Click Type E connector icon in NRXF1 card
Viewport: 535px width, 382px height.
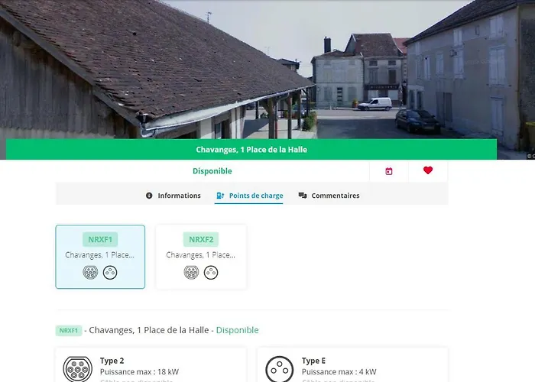[x=110, y=273]
